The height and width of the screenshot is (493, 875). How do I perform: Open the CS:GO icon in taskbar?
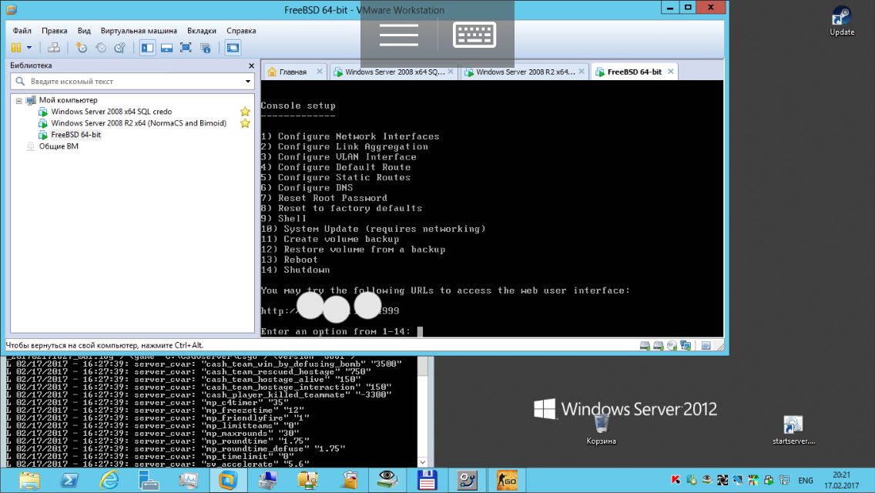point(506,480)
